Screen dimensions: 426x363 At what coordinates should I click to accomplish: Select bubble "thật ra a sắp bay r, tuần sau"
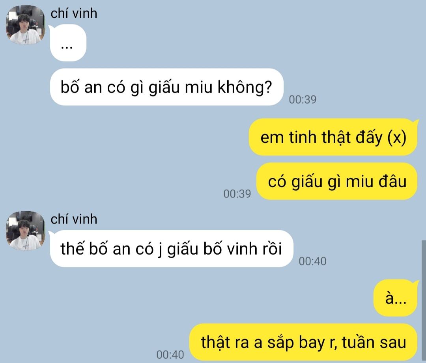click(x=303, y=342)
